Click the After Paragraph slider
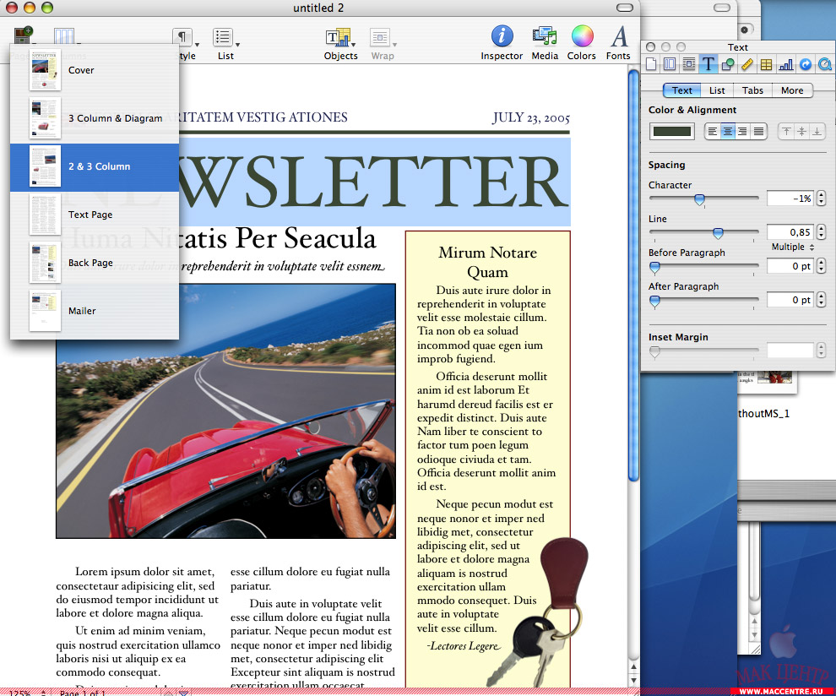The width and height of the screenshot is (836, 696). (703, 300)
